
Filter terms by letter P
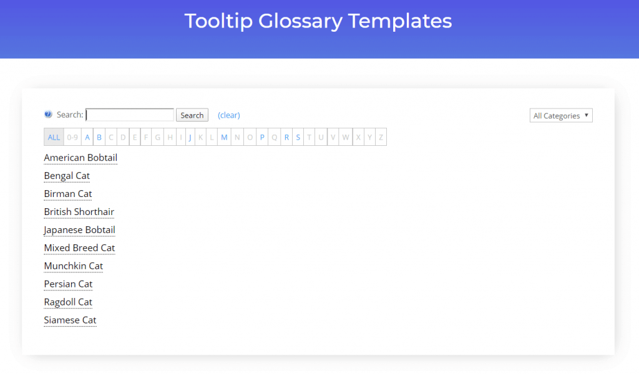pyautogui.click(x=262, y=137)
